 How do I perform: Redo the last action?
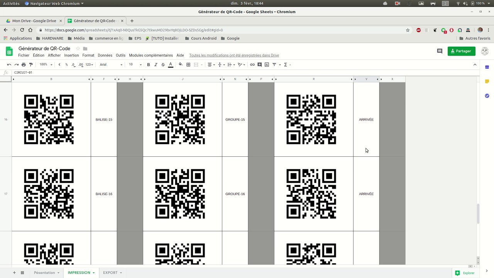tap(16, 64)
